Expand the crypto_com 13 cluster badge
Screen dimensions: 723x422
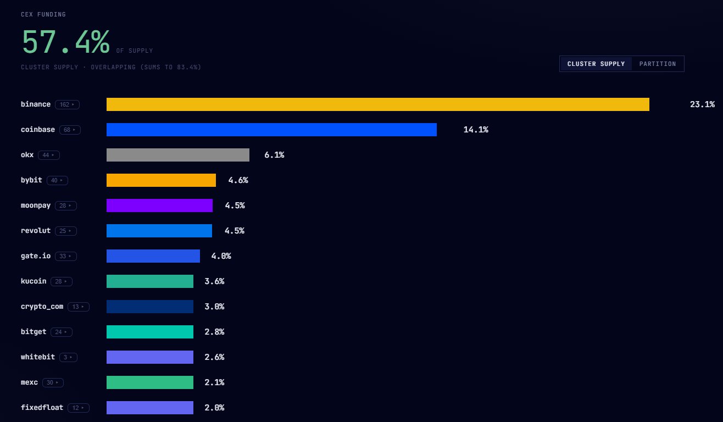point(79,307)
